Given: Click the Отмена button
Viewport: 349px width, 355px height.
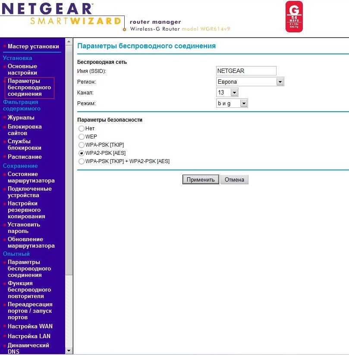Looking at the screenshot, I should (x=234, y=180).
